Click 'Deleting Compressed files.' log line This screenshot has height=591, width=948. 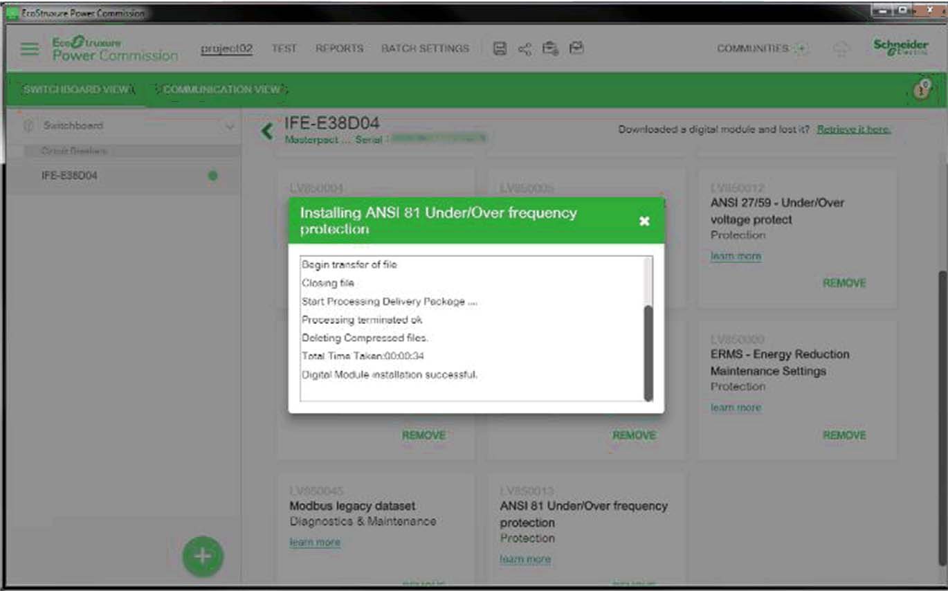click(x=365, y=338)
